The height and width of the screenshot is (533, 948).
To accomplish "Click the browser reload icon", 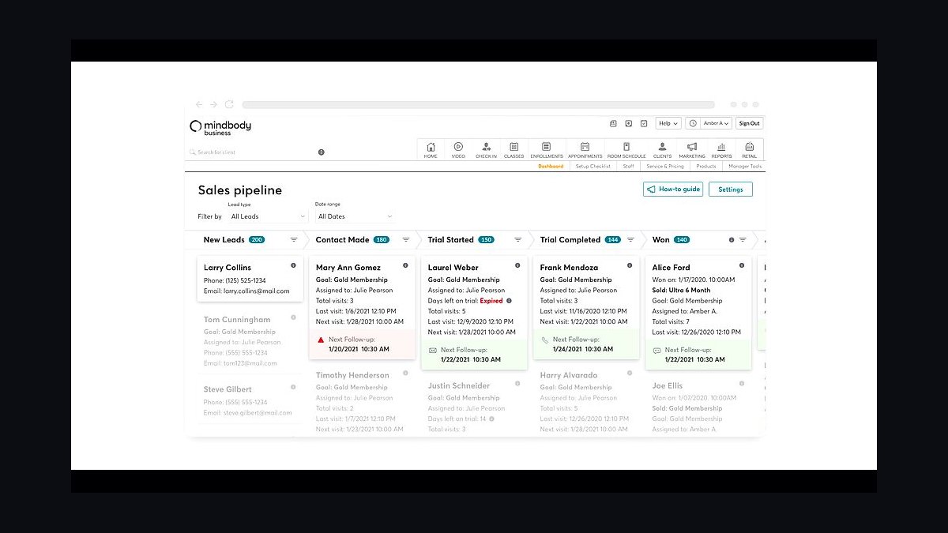I will 229,104.
